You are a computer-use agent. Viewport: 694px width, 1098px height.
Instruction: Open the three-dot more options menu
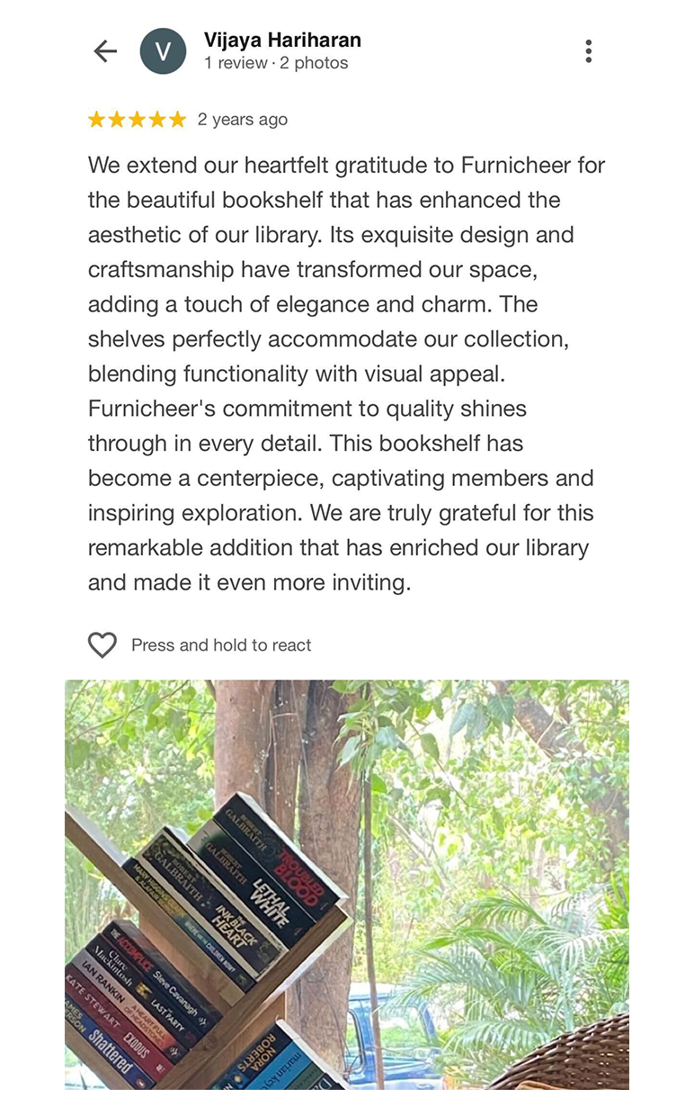(588, 51)
